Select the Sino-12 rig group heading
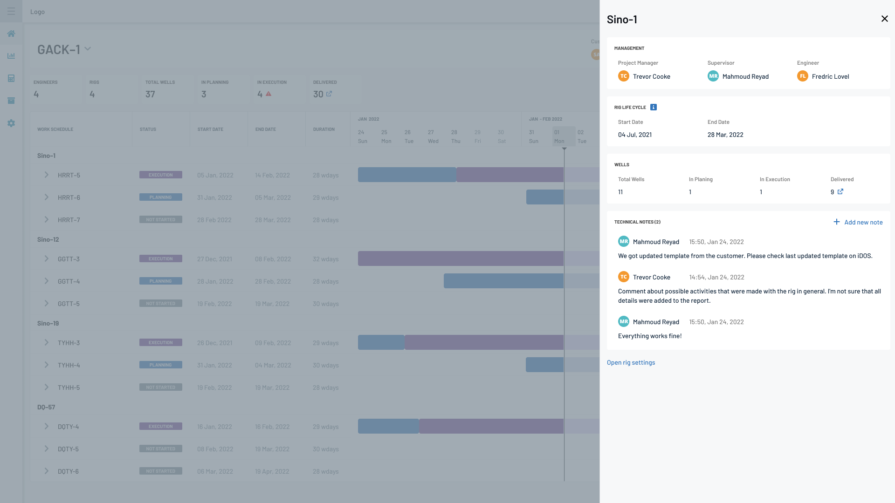 tap(48, 239)
